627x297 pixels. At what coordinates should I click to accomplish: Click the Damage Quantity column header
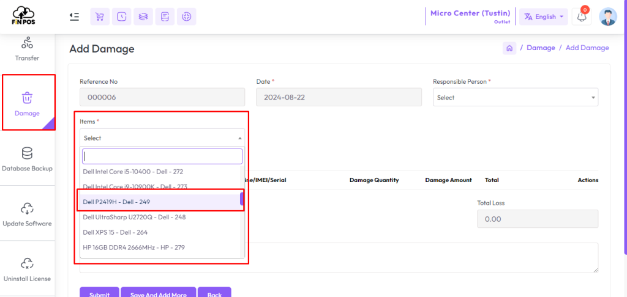click(374, 180)
